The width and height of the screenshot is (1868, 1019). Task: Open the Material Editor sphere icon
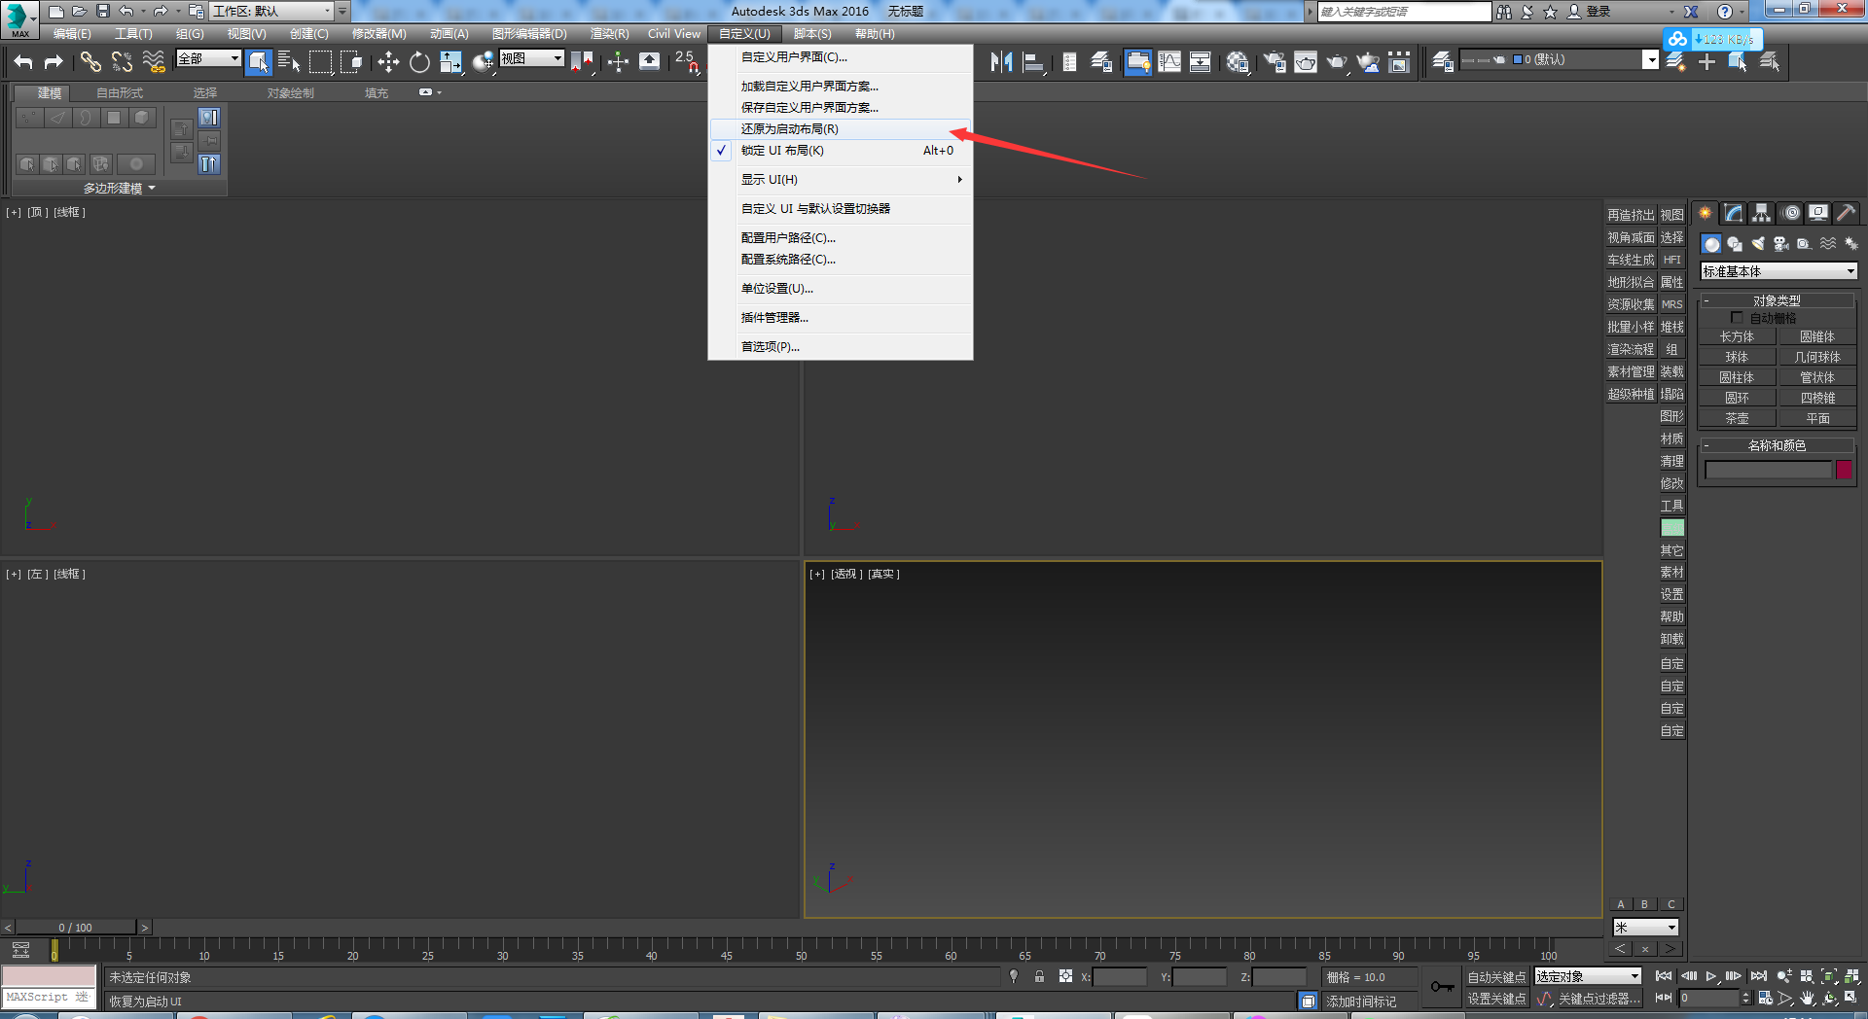point(1237,62)
